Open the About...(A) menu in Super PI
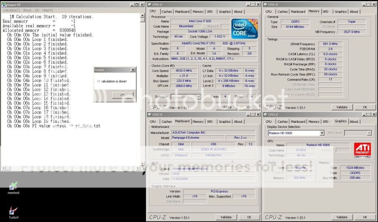 tap(31, 10)
